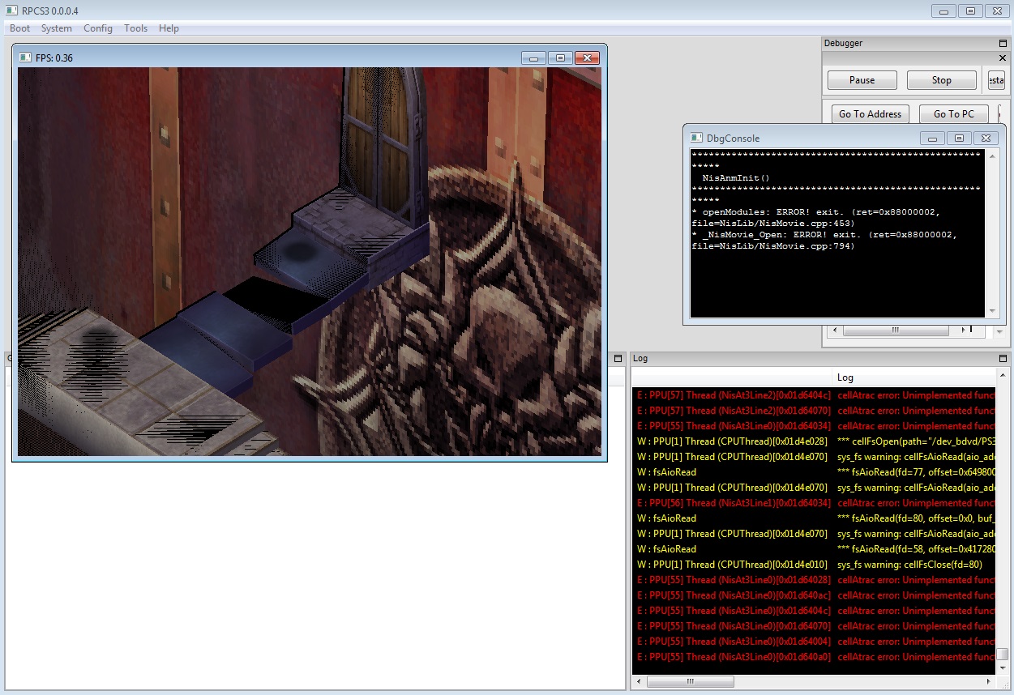The image size is (1014, 695).
Task: Minimize the main RPCS3 window
Action: click(943, 11)
